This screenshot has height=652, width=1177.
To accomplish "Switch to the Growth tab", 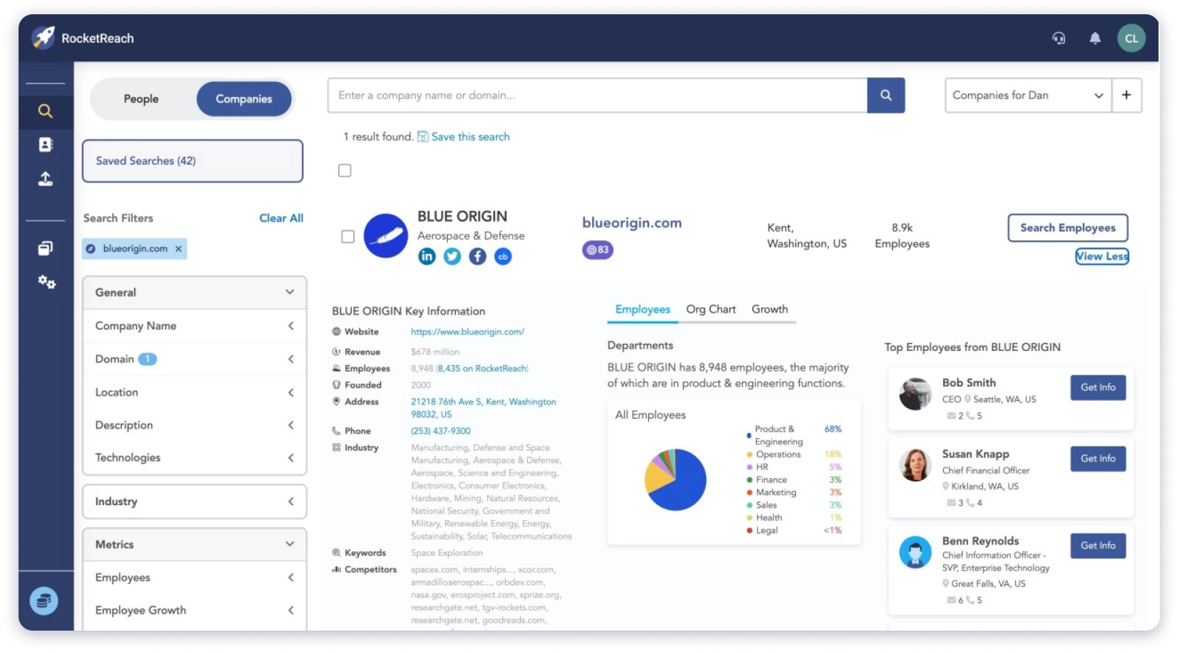I will point(770,309).
